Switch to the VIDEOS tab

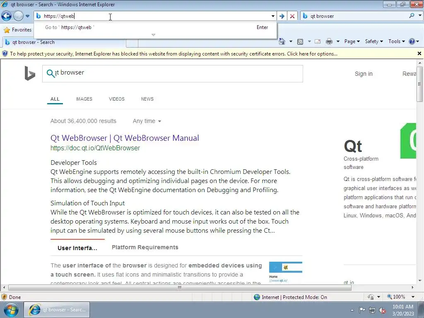coord(116,99)
